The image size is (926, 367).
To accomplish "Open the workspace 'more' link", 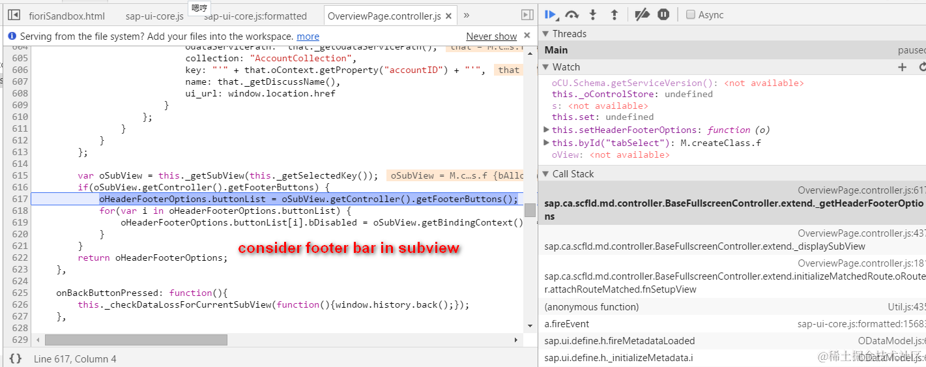I will pos(308,37).
